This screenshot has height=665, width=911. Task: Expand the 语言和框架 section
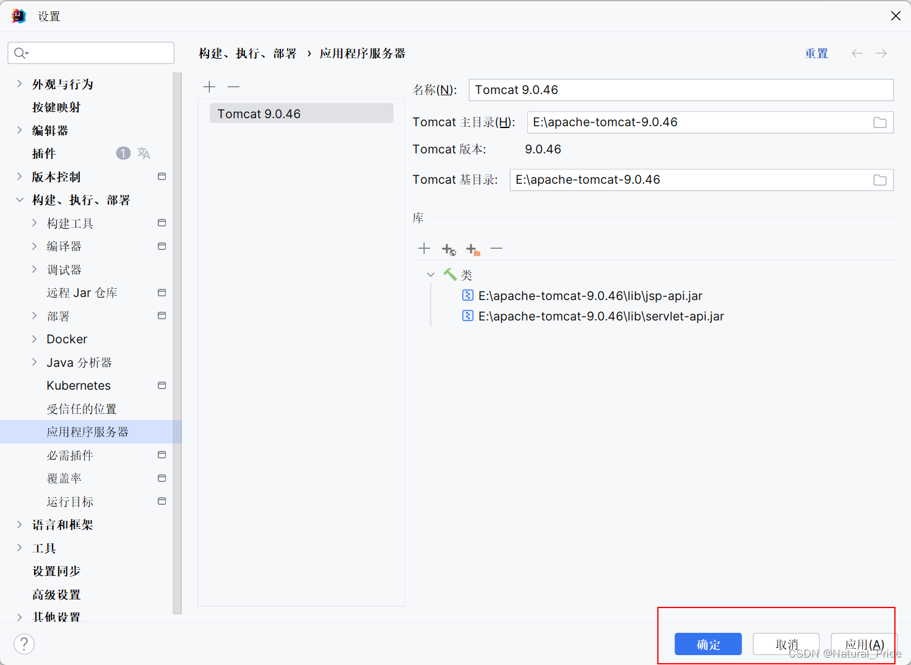click(19, 525)
